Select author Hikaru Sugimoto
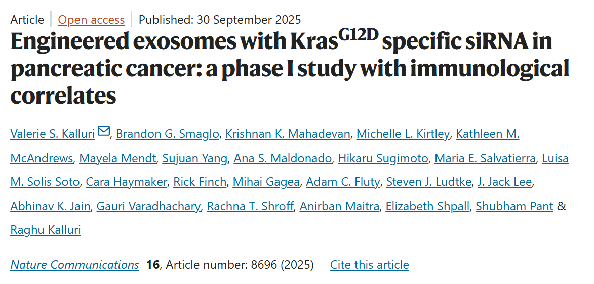594x284 pixels. pyautogui.click(x=383, y=158)
